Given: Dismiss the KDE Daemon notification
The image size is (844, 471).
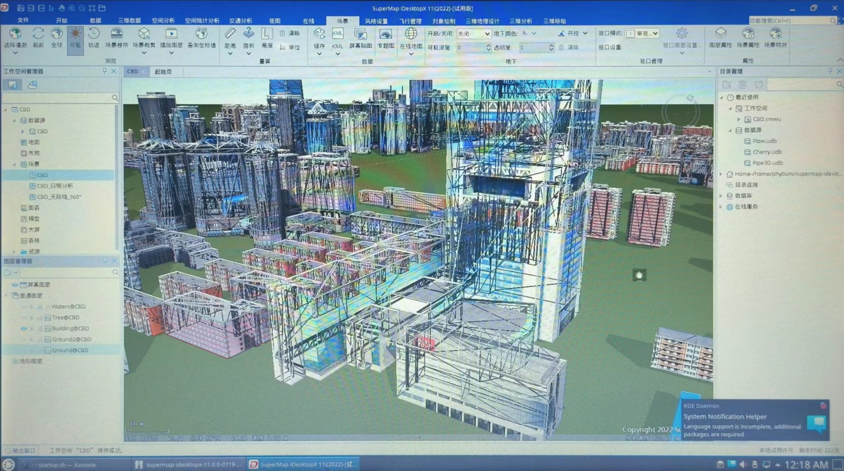Looking at the screenshot, I should (x=823, y=405).
